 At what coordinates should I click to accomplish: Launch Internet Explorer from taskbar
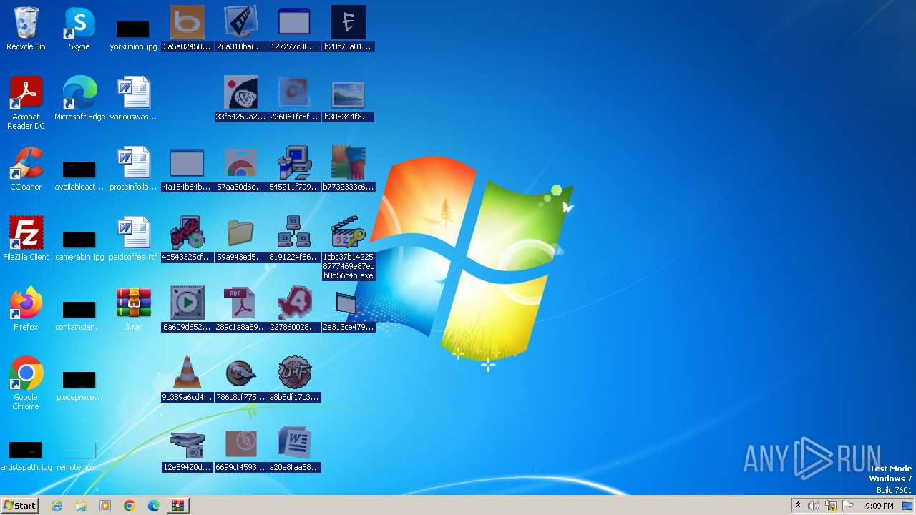[57, 506]
